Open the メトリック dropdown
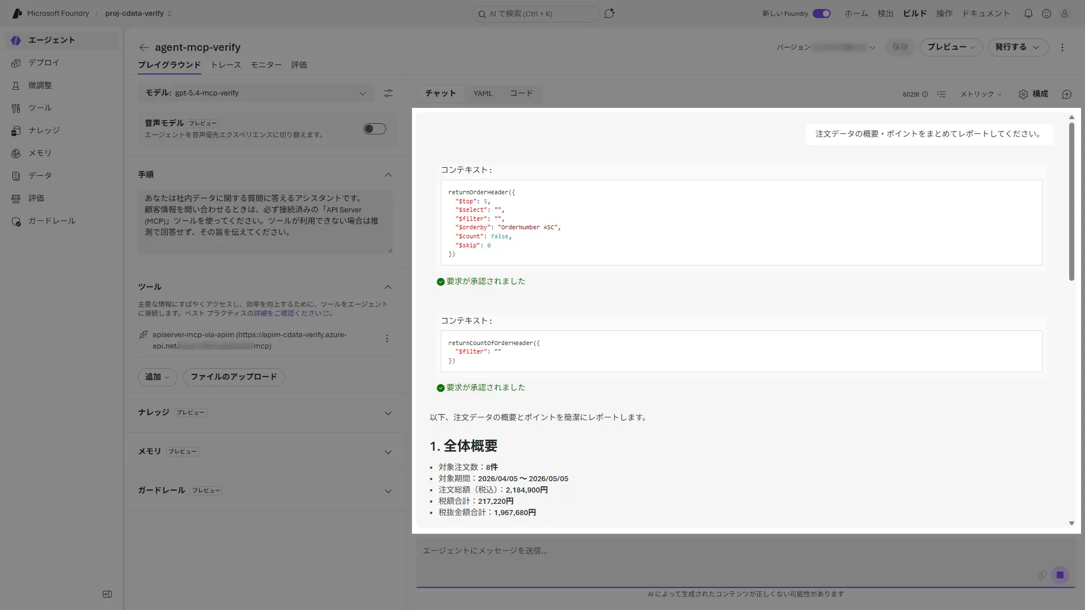Image resolution: width=1085 pixels, height=610 pixels. coord(981,94)
